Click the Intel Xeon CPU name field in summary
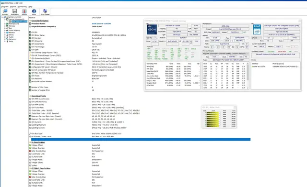Viewport: 307px width, 187px height. [173, 25]
